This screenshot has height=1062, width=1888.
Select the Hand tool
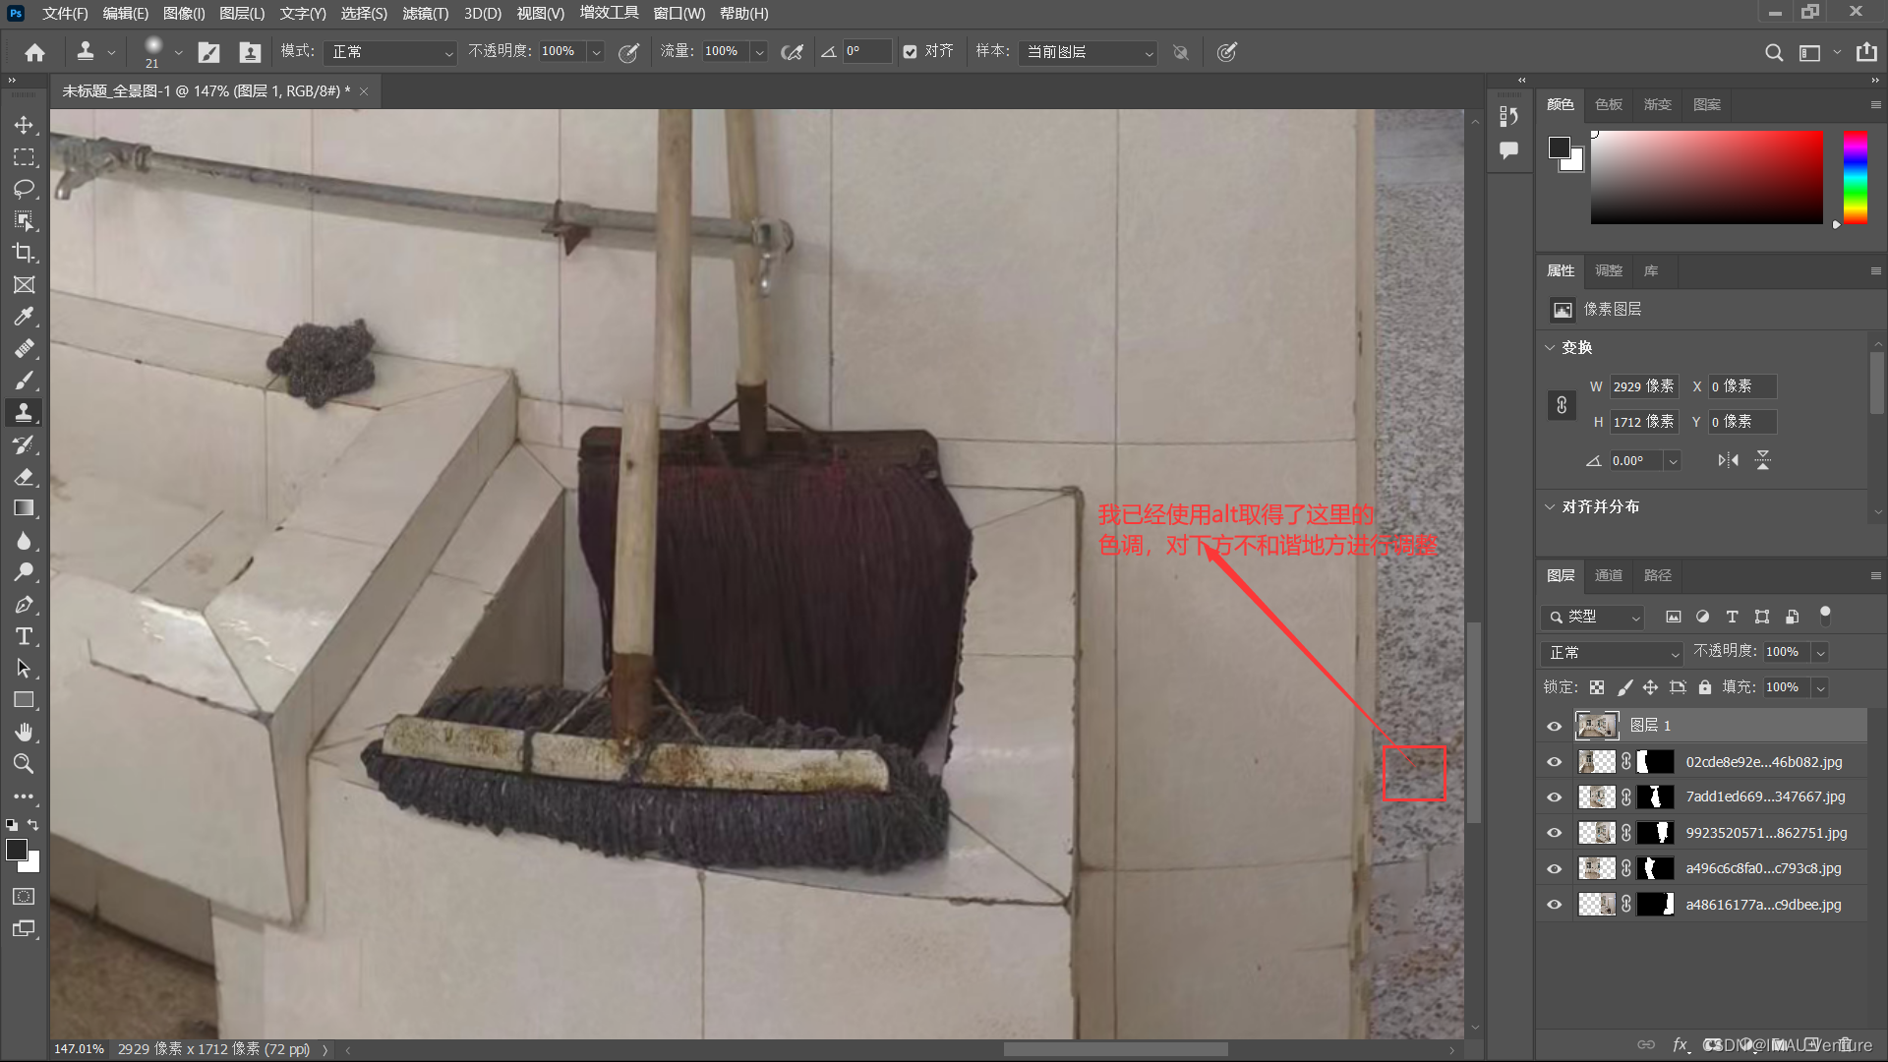tap(24, 732)
